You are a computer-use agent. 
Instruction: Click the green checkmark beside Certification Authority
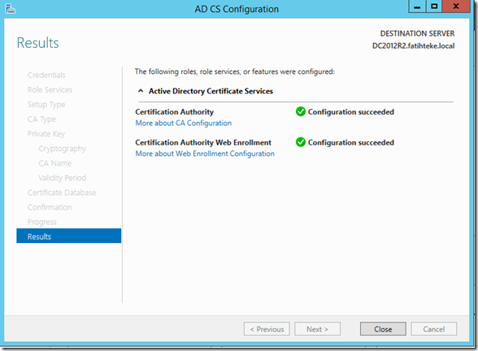(301, 112)
